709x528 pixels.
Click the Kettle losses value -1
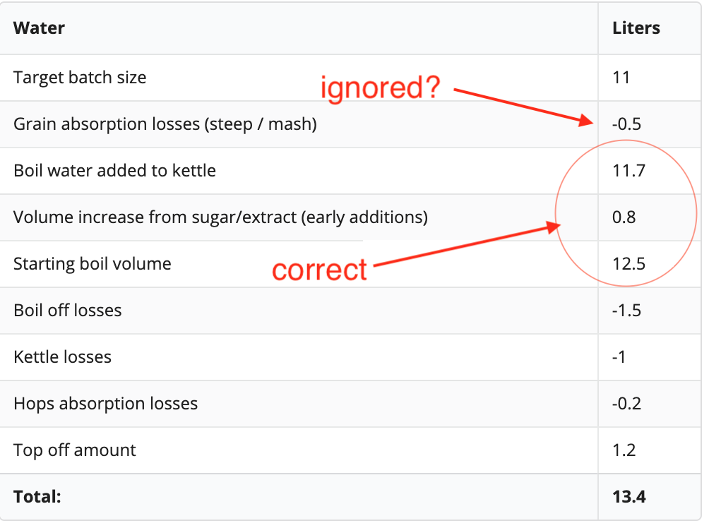tap(619, 357)
